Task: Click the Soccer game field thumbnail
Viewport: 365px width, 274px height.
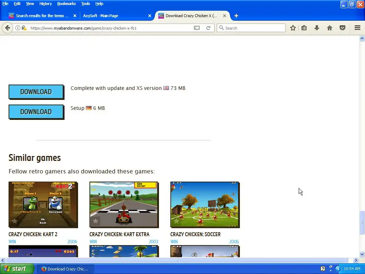Action: [x=205, y=204]
